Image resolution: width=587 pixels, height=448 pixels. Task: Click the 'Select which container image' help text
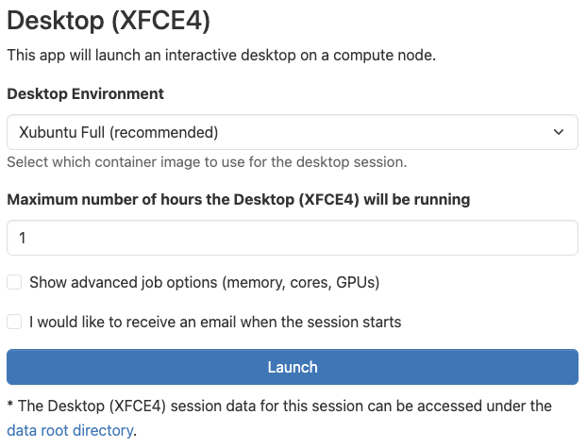click(207, 162)
